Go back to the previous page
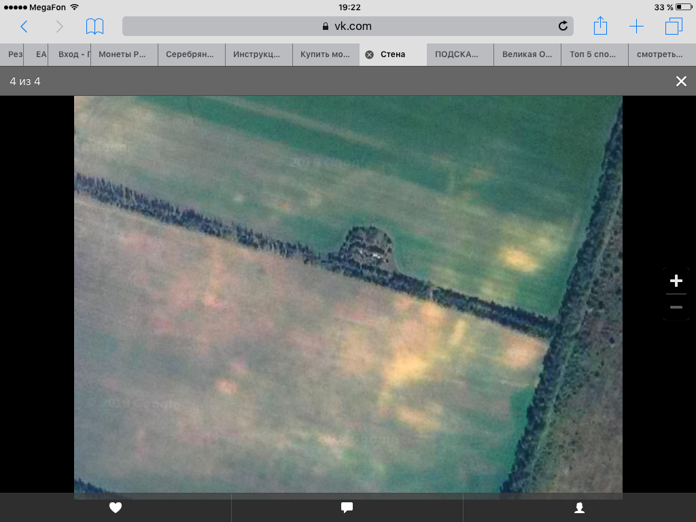Image resolution: width=696 pixels, height=522 pixels. tap(24, 27)
